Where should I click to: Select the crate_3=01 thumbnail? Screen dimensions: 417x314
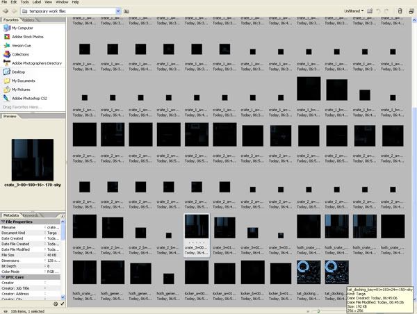(224, 227)
